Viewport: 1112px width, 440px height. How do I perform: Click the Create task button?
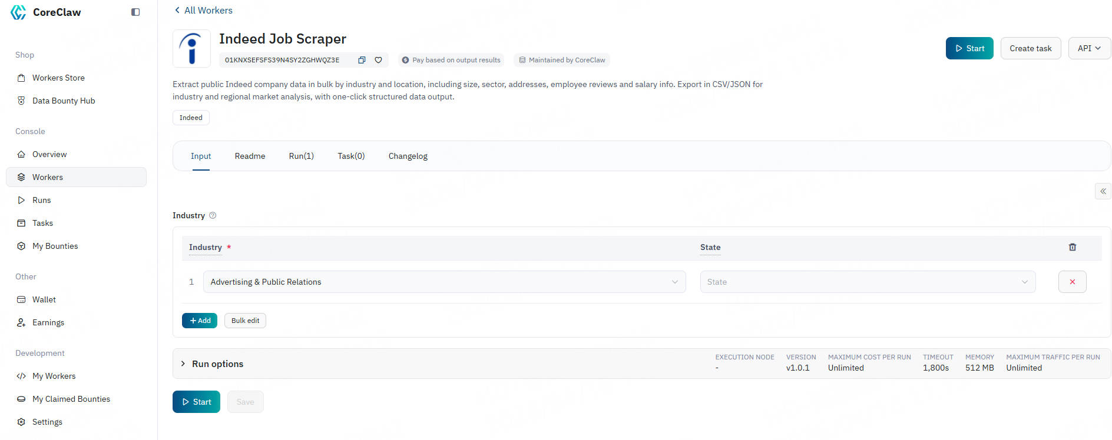tap(1031, 48)
